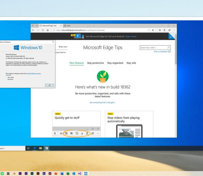
Task: Click the search magnifier icon
Action: pyautogui.click(x=168, y=48)
